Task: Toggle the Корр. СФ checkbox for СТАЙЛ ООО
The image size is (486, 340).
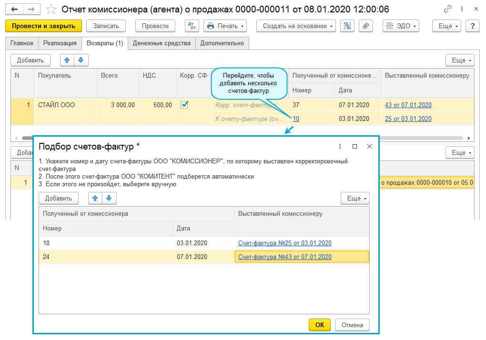Action: pyautogui.click(x=184, y=105)
